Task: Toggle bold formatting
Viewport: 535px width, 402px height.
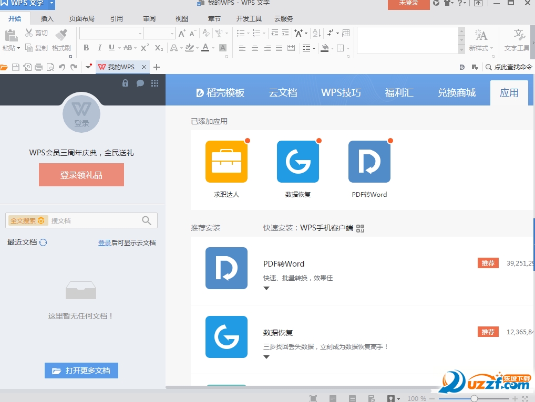Action: click(x=86, y=48)
